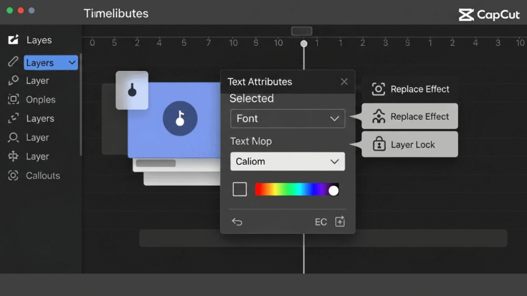Viewport: 527px width, 296px height.
Task: Click the camera icon on top Replace Effect
Action: [x=378, y=89]
